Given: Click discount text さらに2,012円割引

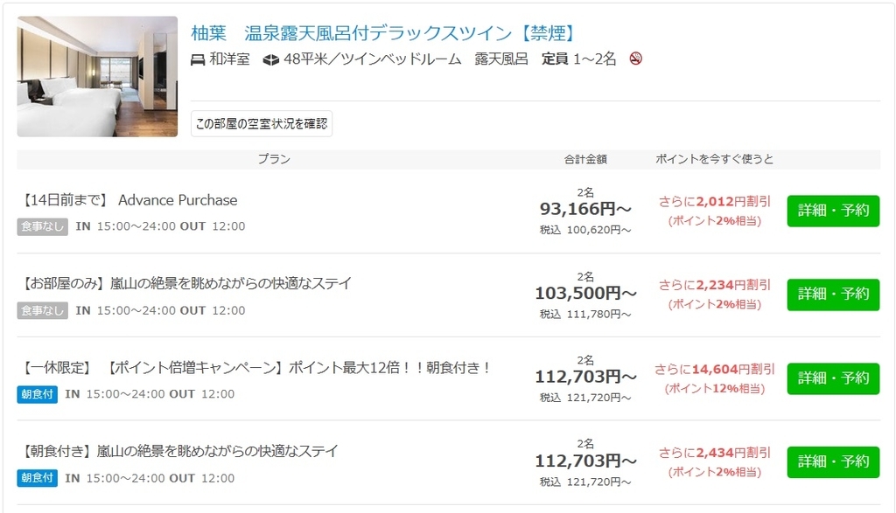Looking at the screenshot, I should [x=714, y=201].
